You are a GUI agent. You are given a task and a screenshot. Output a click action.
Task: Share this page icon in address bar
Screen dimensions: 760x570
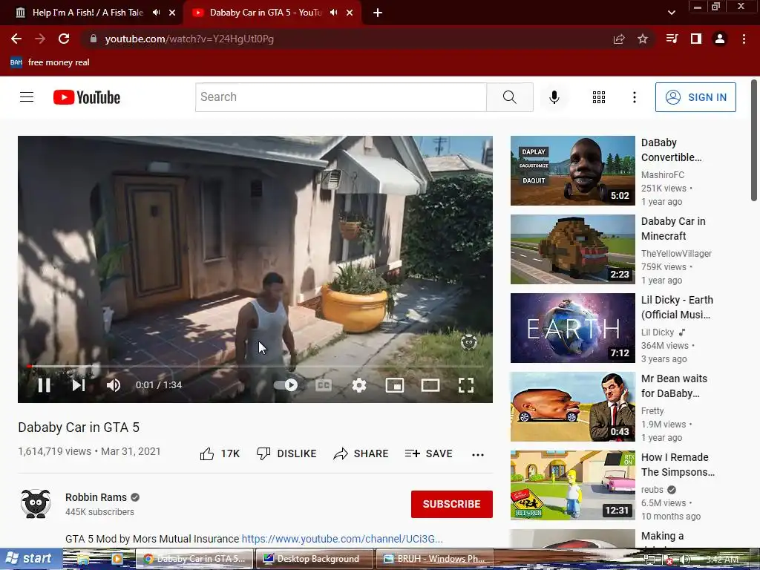(x=619, y=39)
